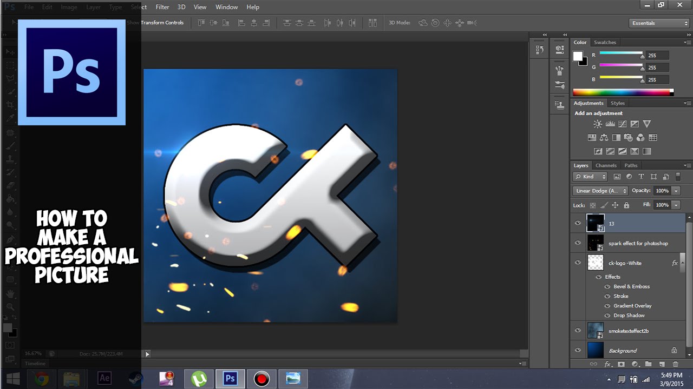693x389 pixels.
Task: Open the Layers panel options menu
Action: tap(687, 165)
